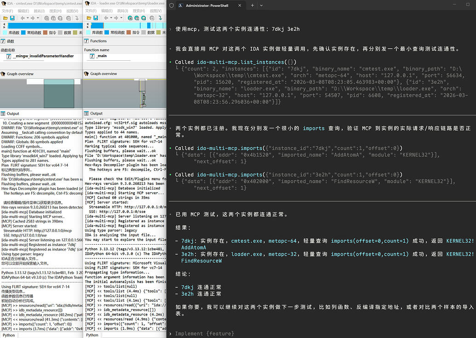The height and width of the screenshot is (338, 476).
Task: Click 数据 gray legend swatch in loader.exe IDA
Action: (x=144, y=33)
